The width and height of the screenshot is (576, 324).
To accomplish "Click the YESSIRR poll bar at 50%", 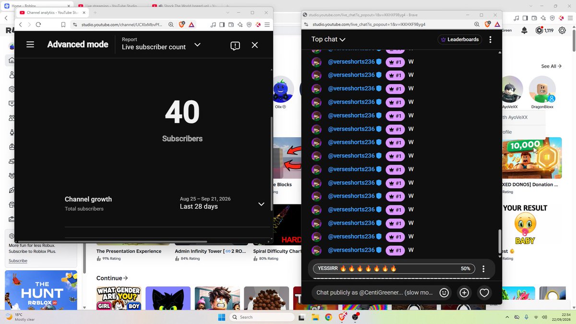I will 394,269.
